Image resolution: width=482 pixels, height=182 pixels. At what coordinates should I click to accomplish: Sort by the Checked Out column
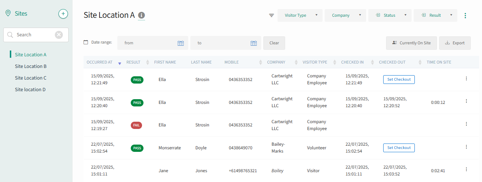[x=420, y=62]
